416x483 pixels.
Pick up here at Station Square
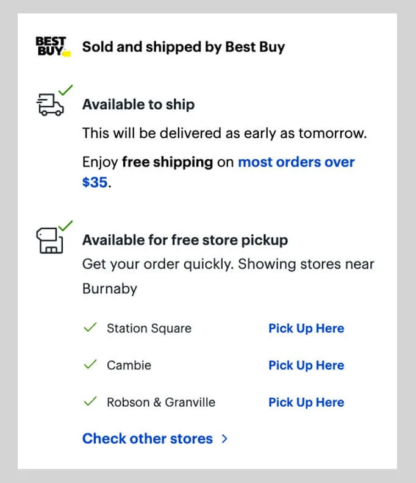306,328
